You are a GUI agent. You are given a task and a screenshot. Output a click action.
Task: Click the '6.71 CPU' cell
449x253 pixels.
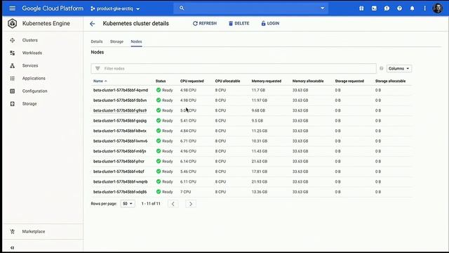click(x=188, y=141)
